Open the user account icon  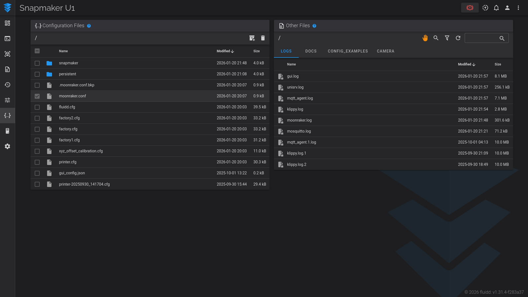tap(507, 8)
